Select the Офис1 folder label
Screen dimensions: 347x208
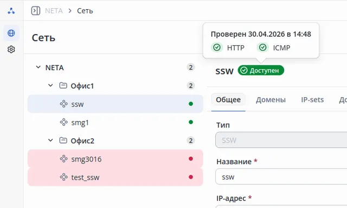[x=82, y=86]
